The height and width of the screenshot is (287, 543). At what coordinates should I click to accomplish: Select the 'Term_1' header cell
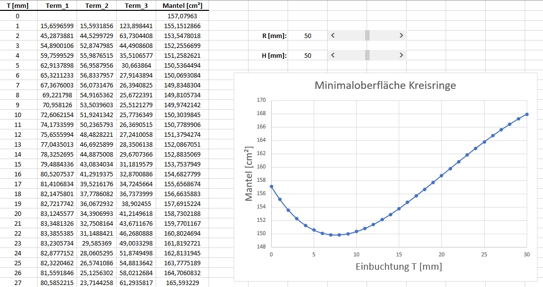[57, 5]
